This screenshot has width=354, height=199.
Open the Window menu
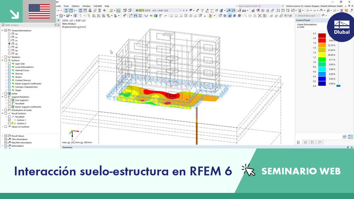[86, 6]
